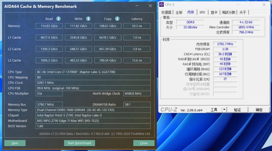Click L1 Cache Copy value 6678.1 GB/s

108,37
